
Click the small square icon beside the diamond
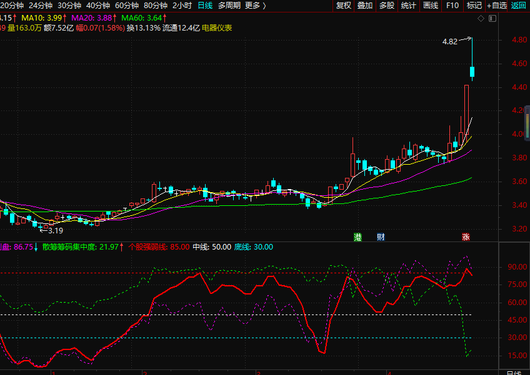point(491,19)
